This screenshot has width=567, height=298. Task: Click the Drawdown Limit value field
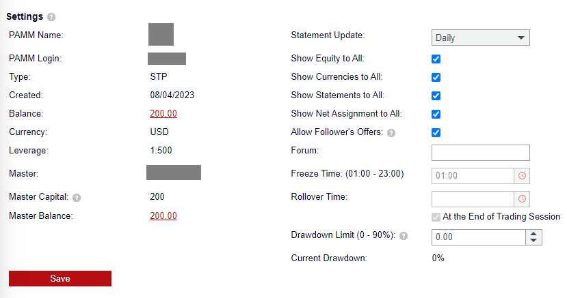[478, 237]
